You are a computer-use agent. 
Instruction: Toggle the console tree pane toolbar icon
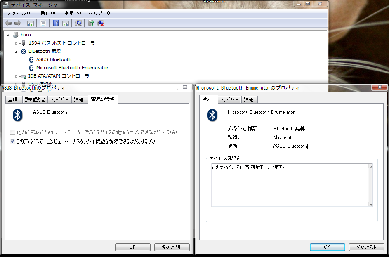coord(30,24)
